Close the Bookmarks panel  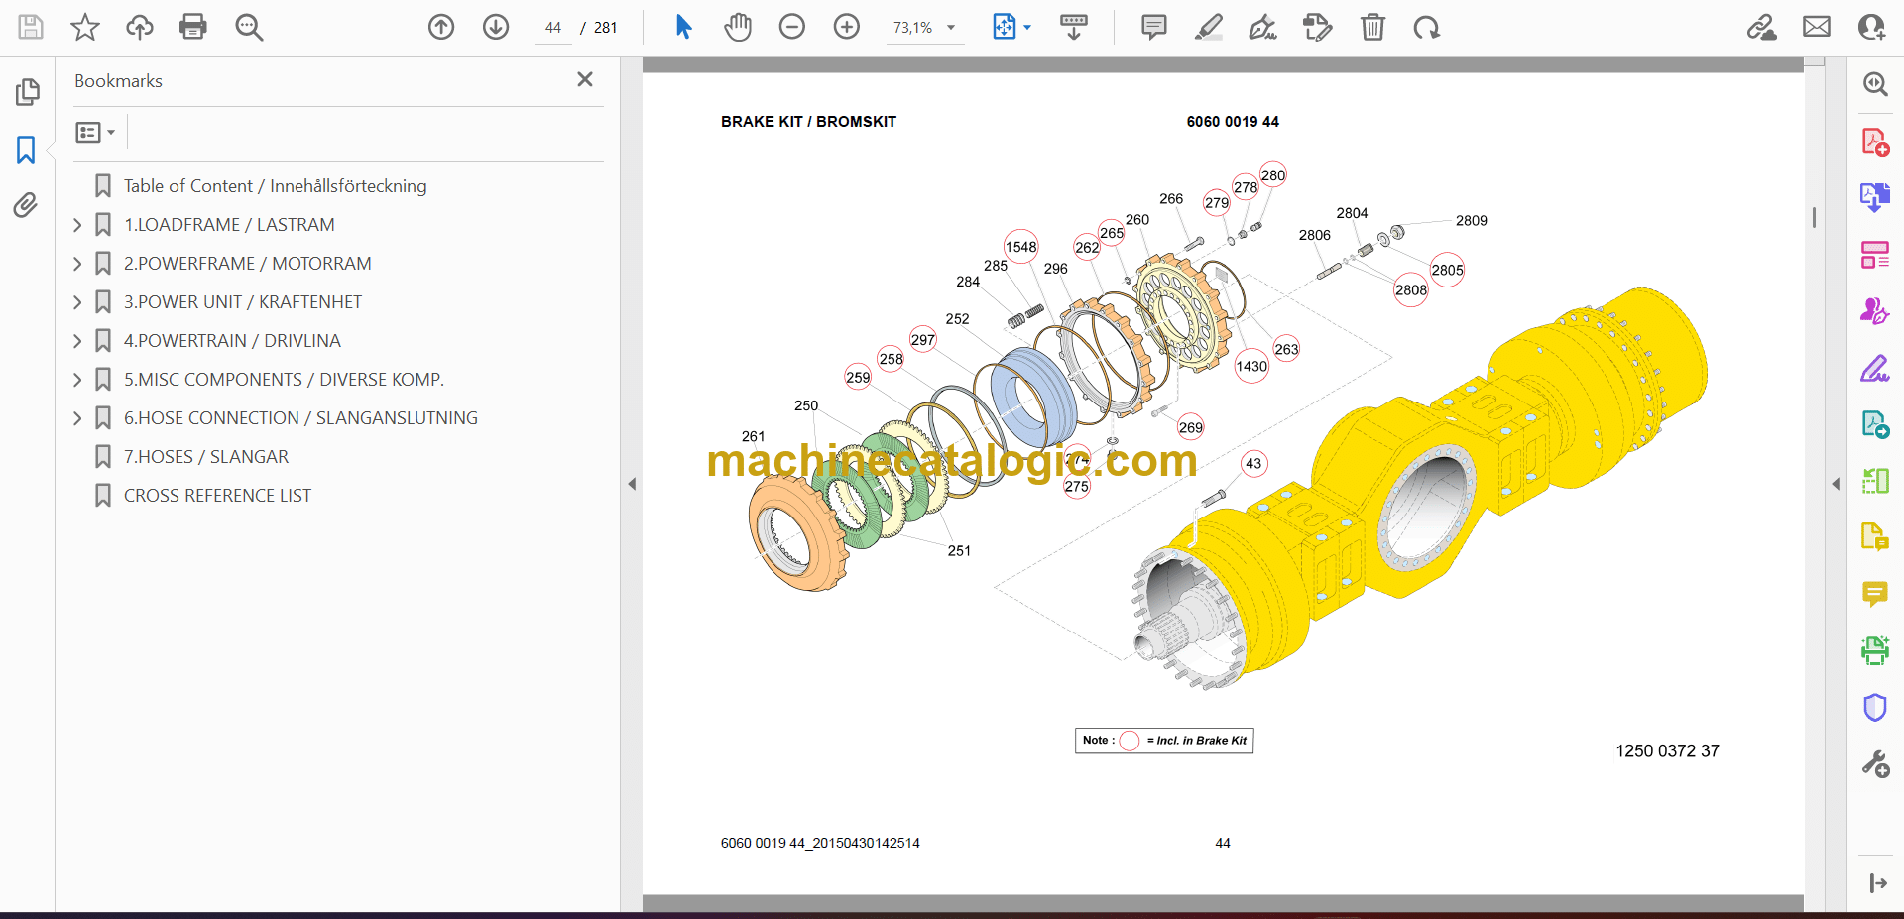pyautogui.click(x=585, y=79)
